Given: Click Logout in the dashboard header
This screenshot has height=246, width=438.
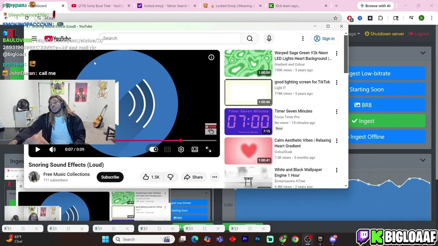Looking at the screenshot, I should point(418,34).
